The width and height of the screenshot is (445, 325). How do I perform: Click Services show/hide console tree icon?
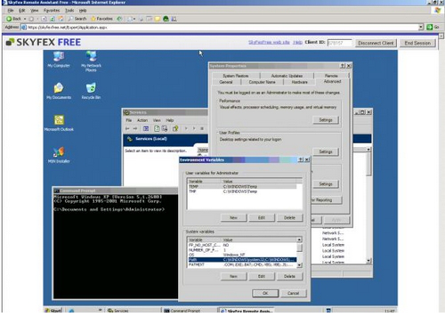click(x=146, y=128)
